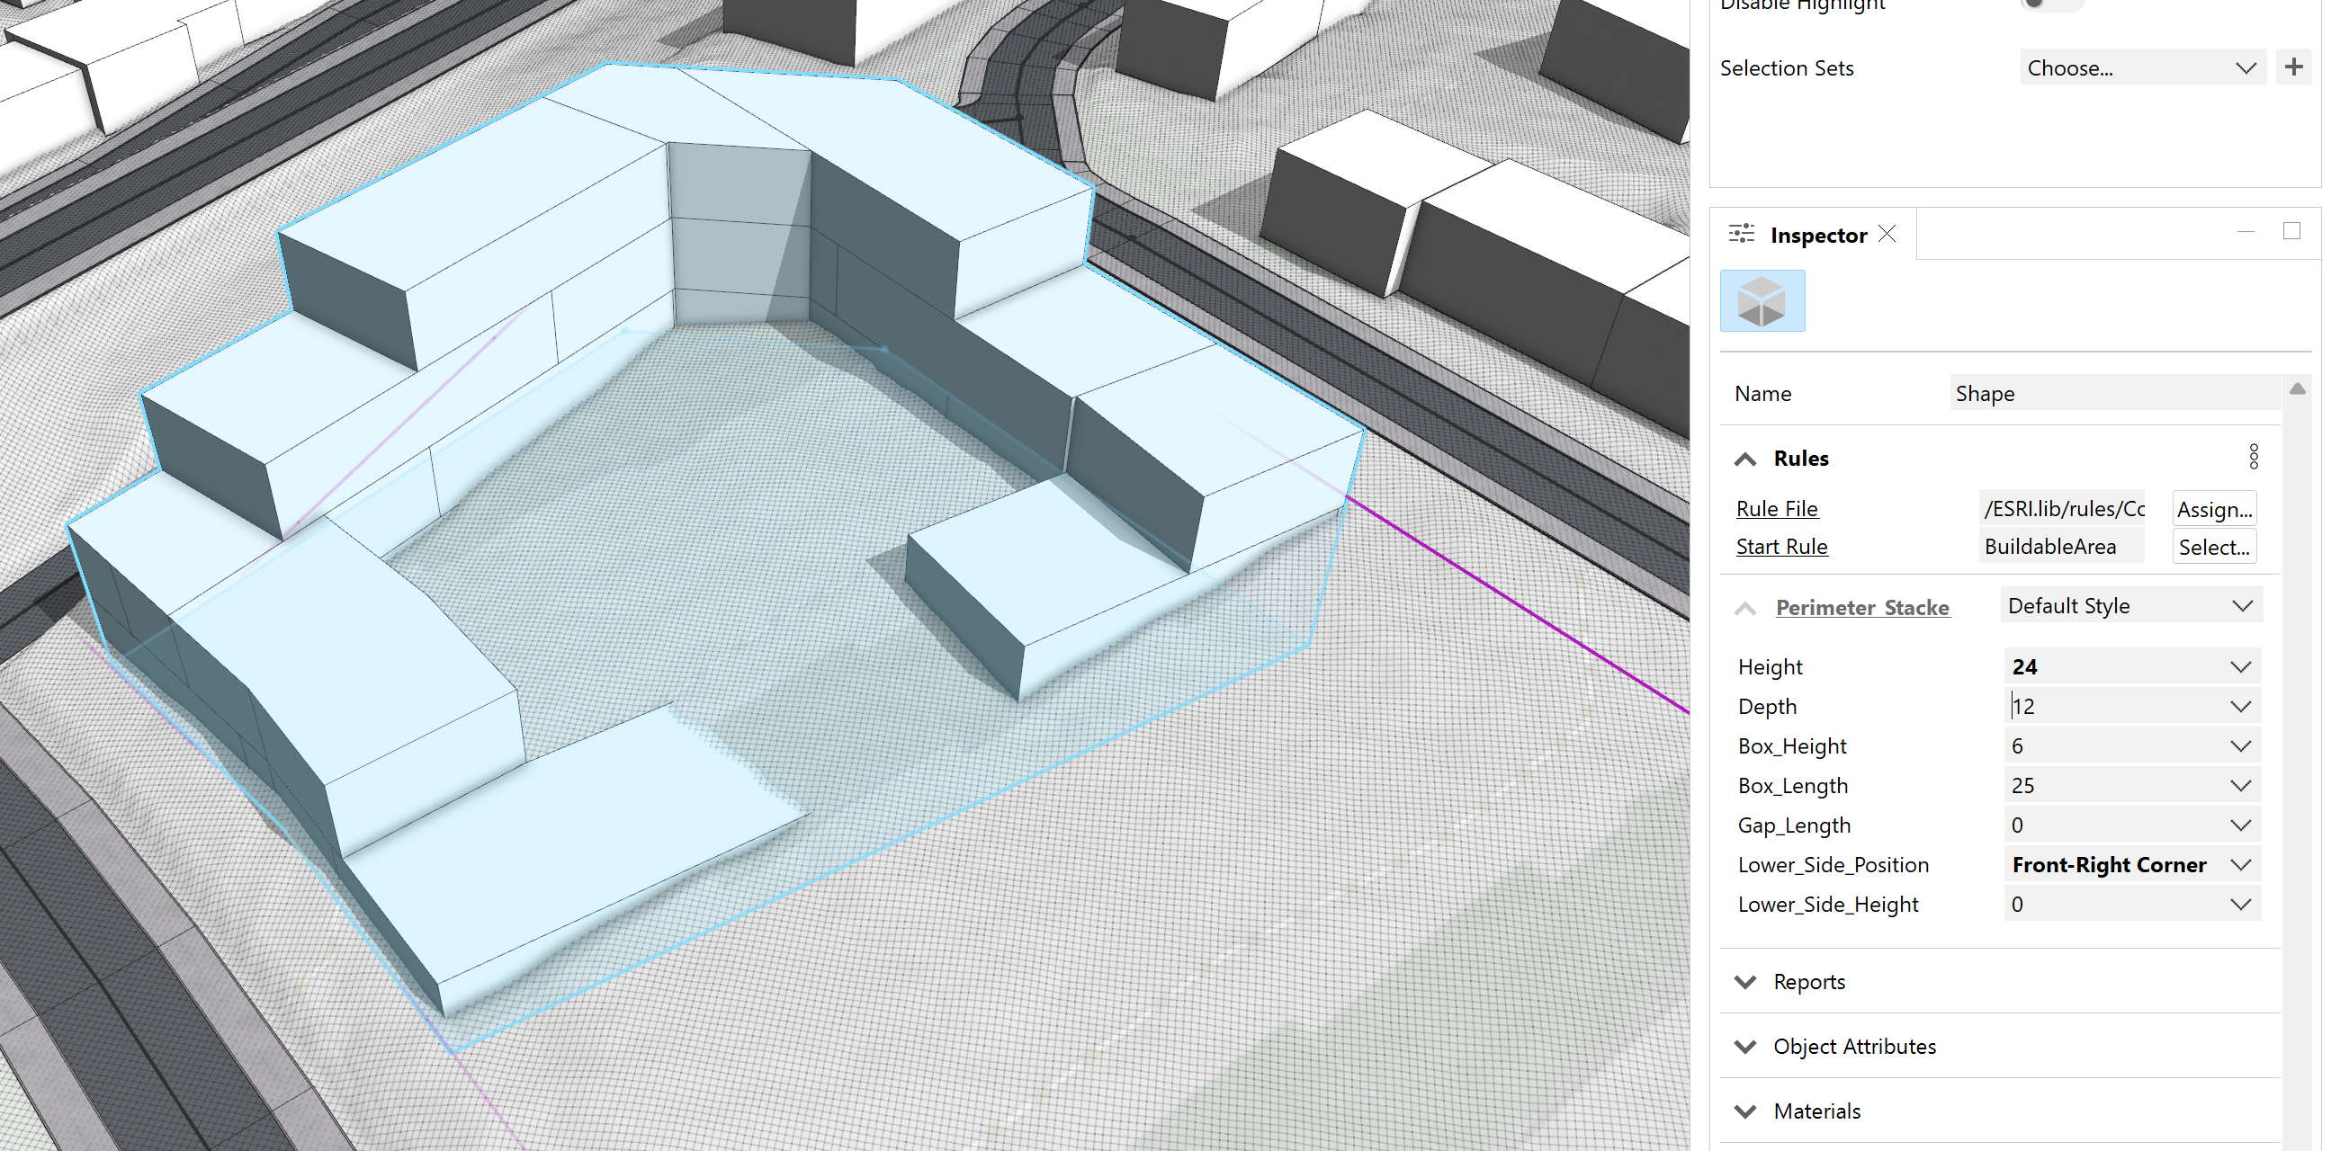Click the Inspector panel sliders icon

pyautogui.click(x=1742, y=233)
